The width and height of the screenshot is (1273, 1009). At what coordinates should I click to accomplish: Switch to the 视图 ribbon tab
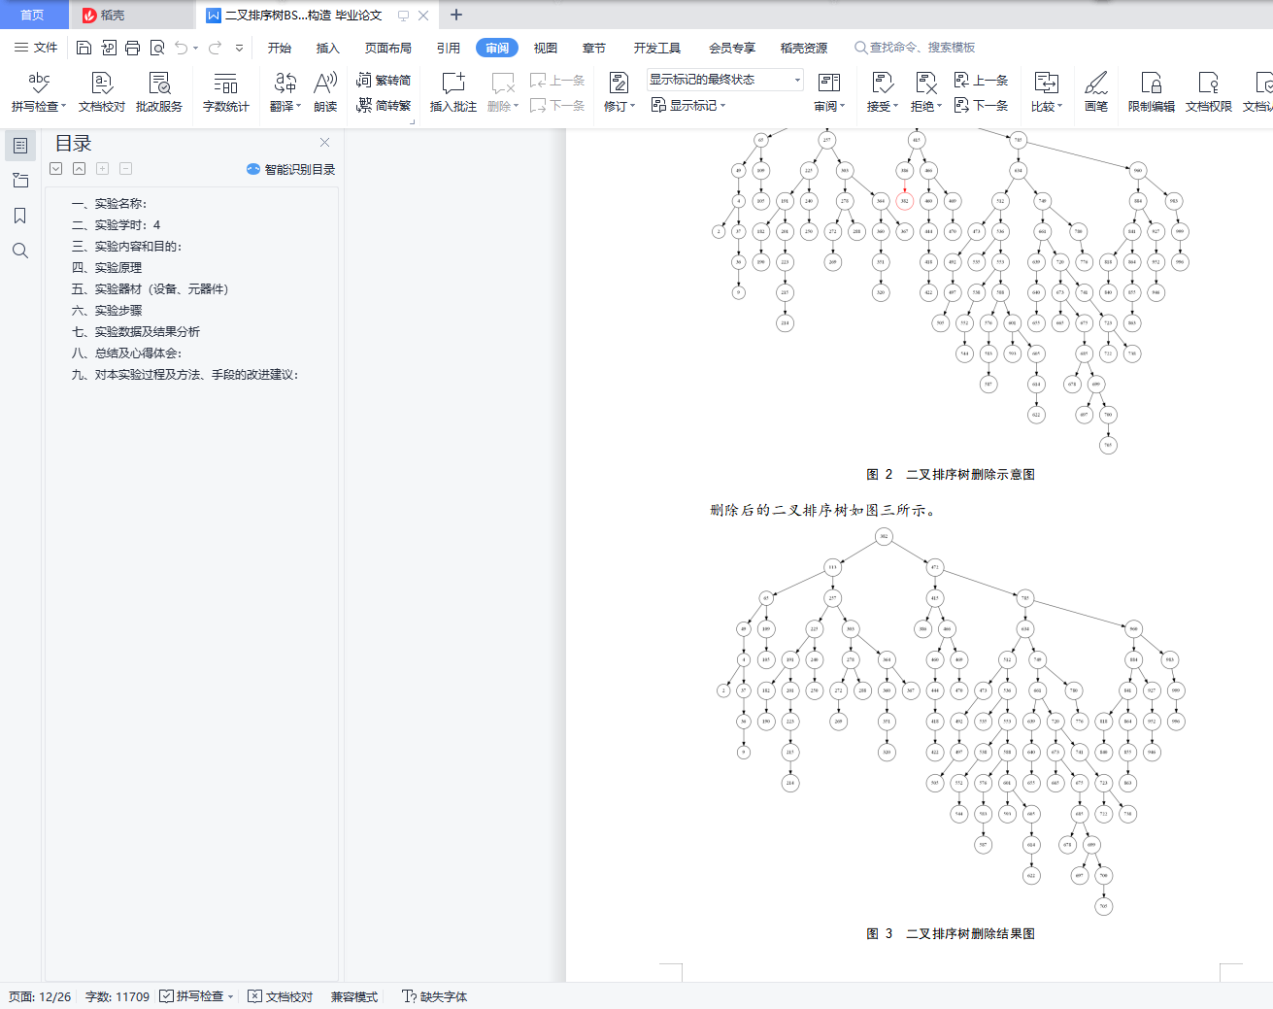(x=546, y=48)
